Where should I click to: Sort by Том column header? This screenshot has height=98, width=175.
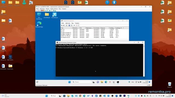coord(66,28)
